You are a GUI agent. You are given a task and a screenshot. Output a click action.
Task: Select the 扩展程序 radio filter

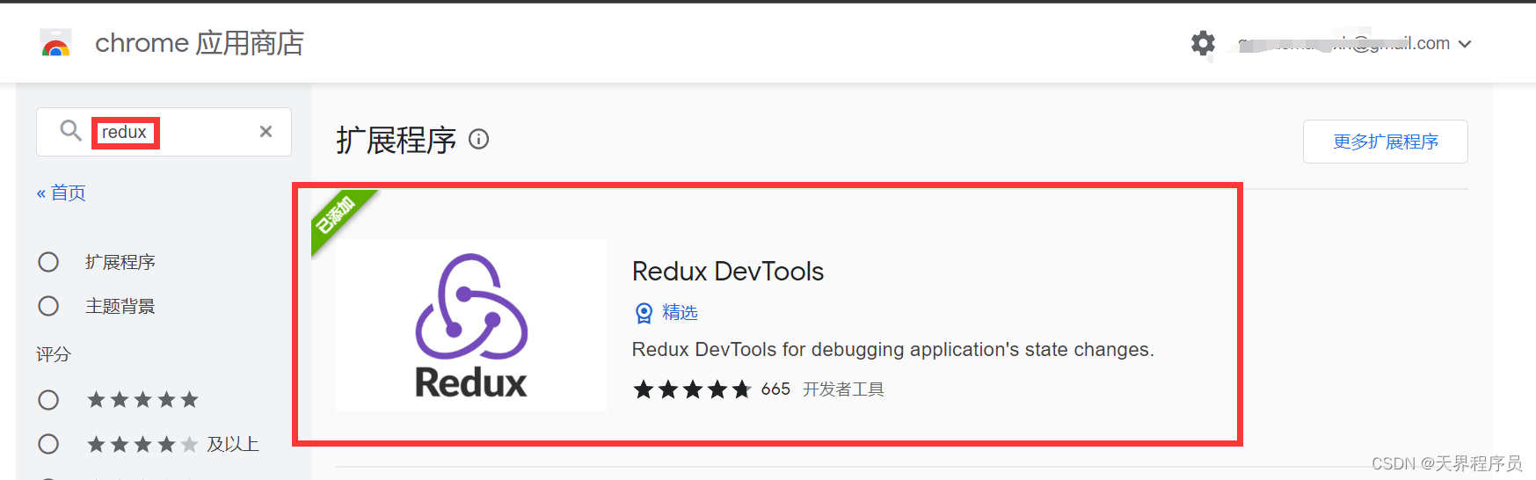pyautogui.click(x=48, y=262)
